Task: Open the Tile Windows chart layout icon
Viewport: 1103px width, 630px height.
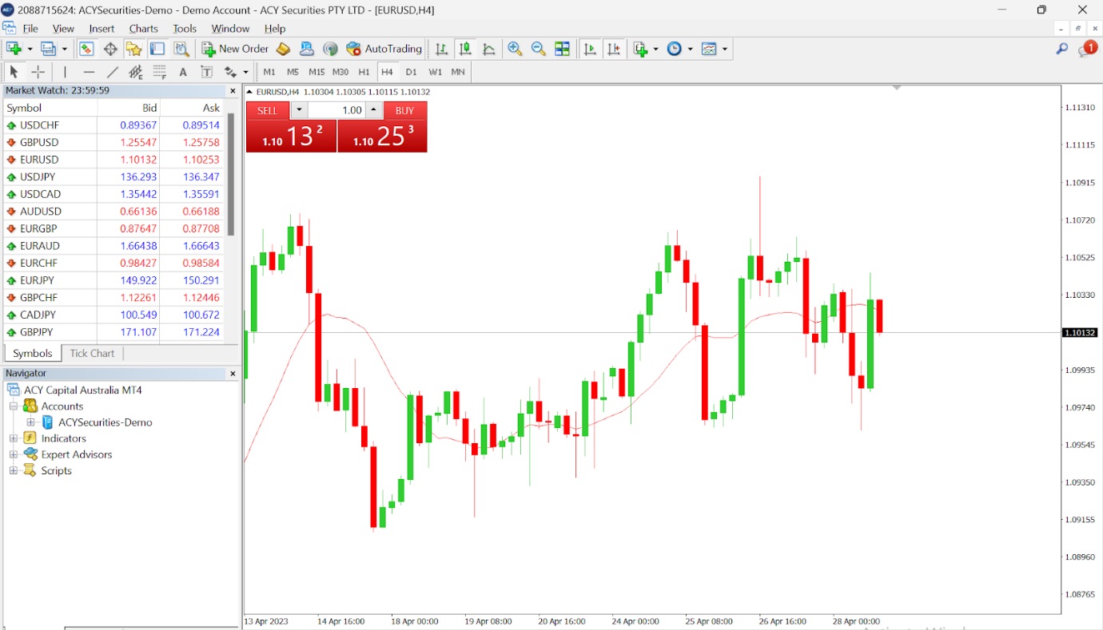Action: click(563, 49)
